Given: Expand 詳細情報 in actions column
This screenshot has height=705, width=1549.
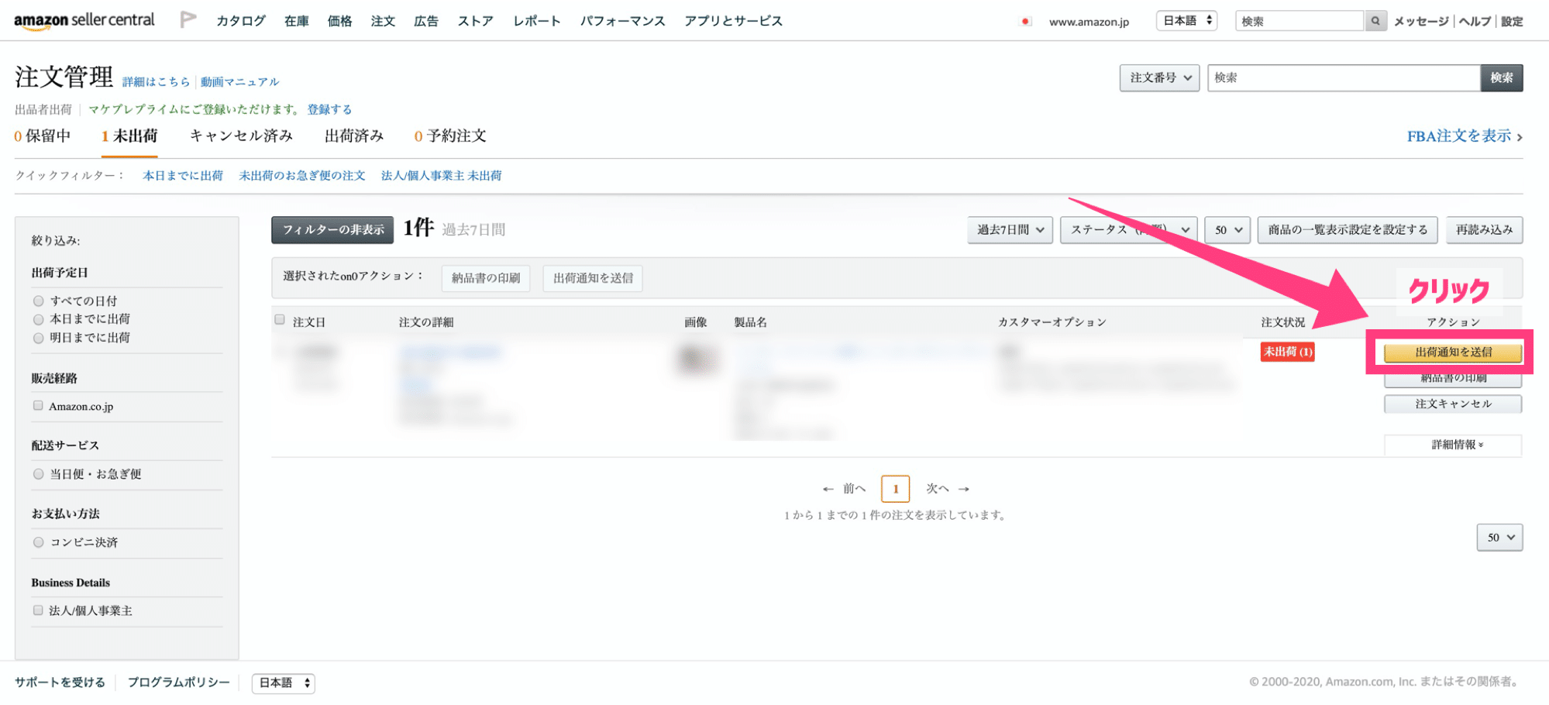Looking at the screenshot, I should click(x=1453, y=445).
